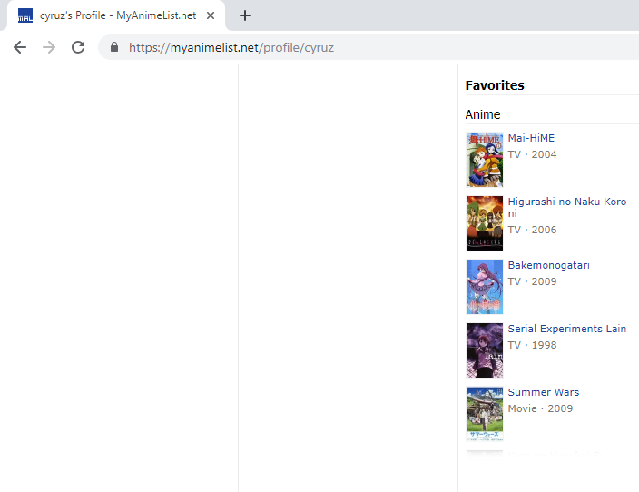Close the cyruz's Profile tab
The width and height of the screenshot is (639, 492).
click(x=211, y=15)
